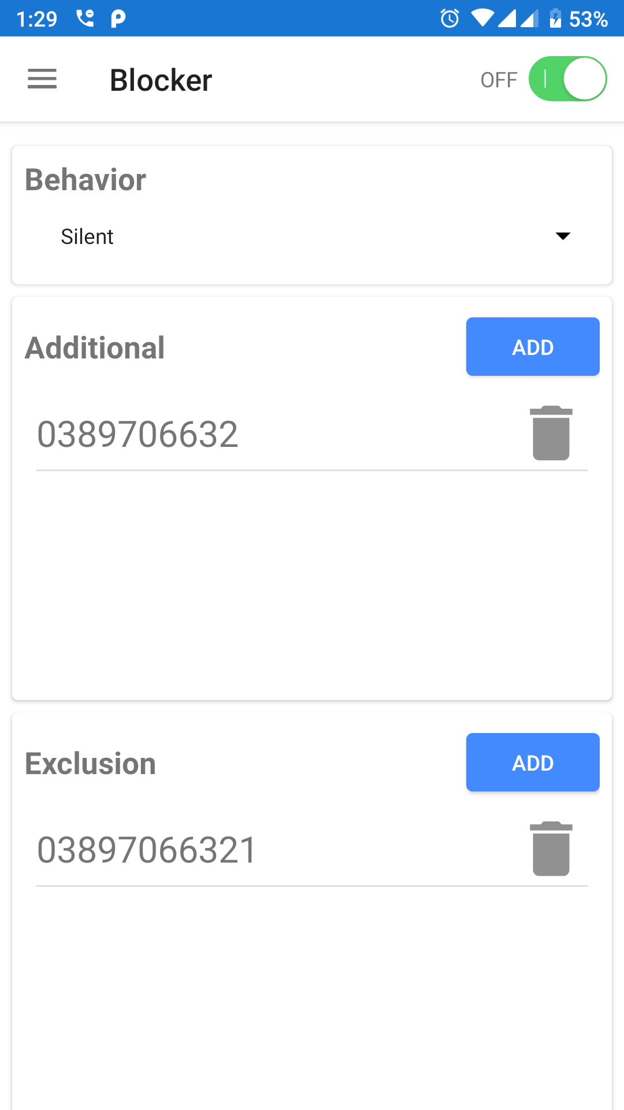Delete the additional number 0389706632
The height and width of the screenshot is (1110, 624).
(551, 433)
